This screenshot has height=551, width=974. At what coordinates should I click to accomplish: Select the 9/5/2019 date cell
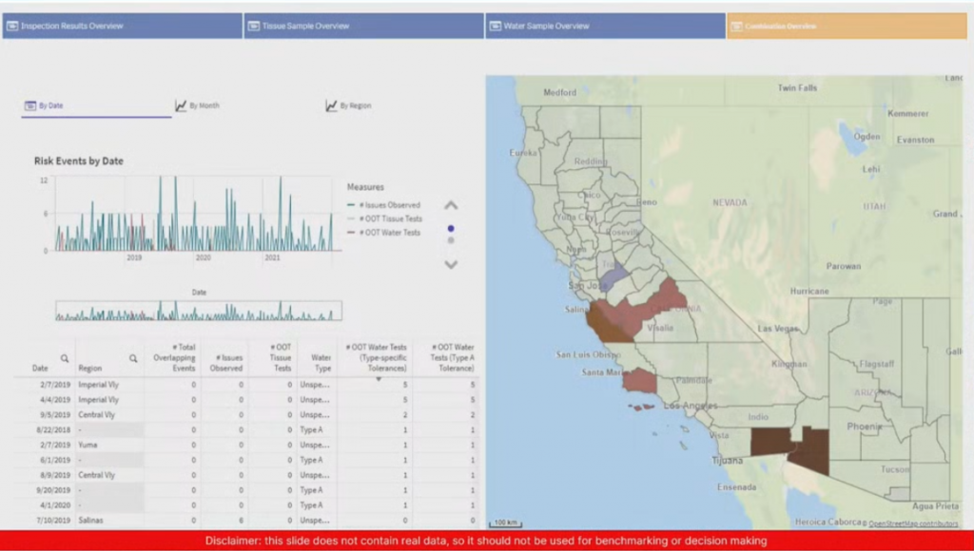53,414
